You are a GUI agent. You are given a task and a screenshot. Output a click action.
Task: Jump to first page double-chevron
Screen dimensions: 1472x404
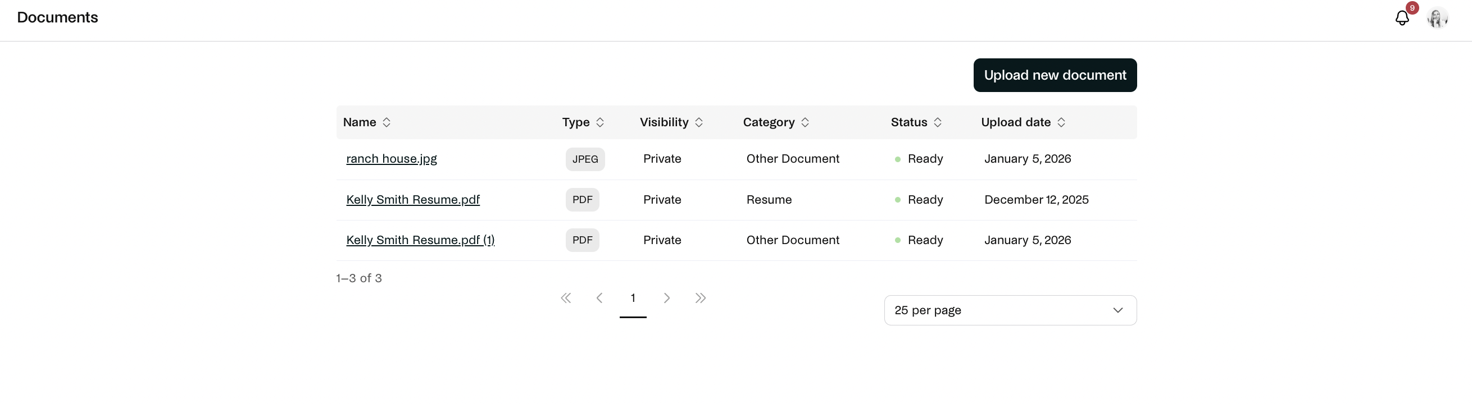[566, 298]
